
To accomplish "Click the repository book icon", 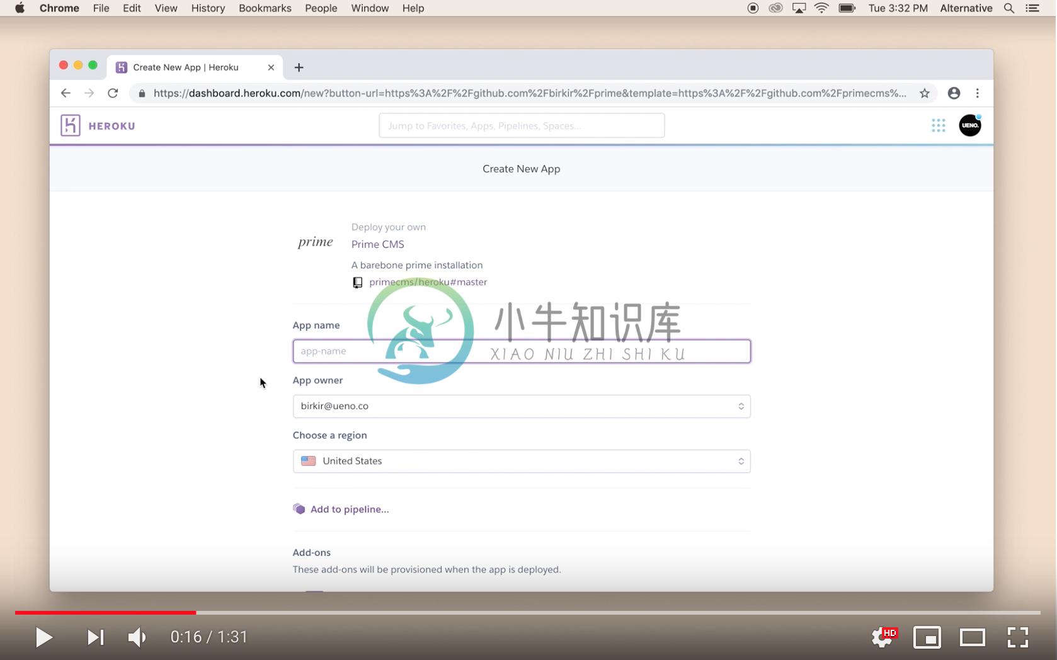I will tap(357, 282).
